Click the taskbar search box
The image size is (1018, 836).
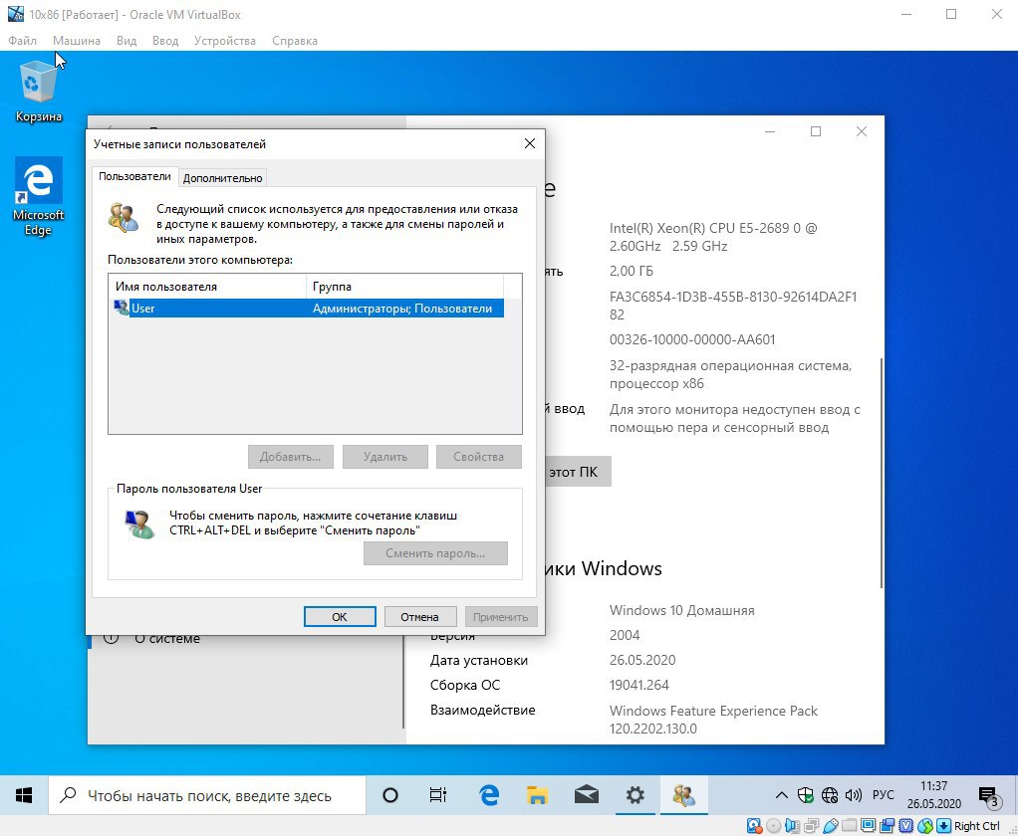207,795
